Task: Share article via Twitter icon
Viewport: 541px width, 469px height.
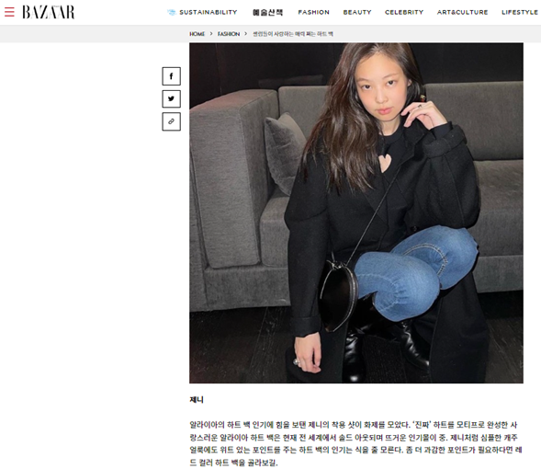Action: coord(171,98)
